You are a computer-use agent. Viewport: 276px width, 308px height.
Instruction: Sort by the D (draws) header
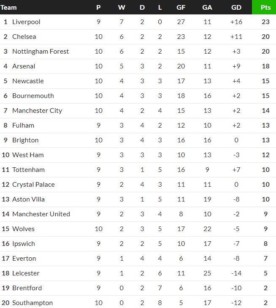pos(142,7)
